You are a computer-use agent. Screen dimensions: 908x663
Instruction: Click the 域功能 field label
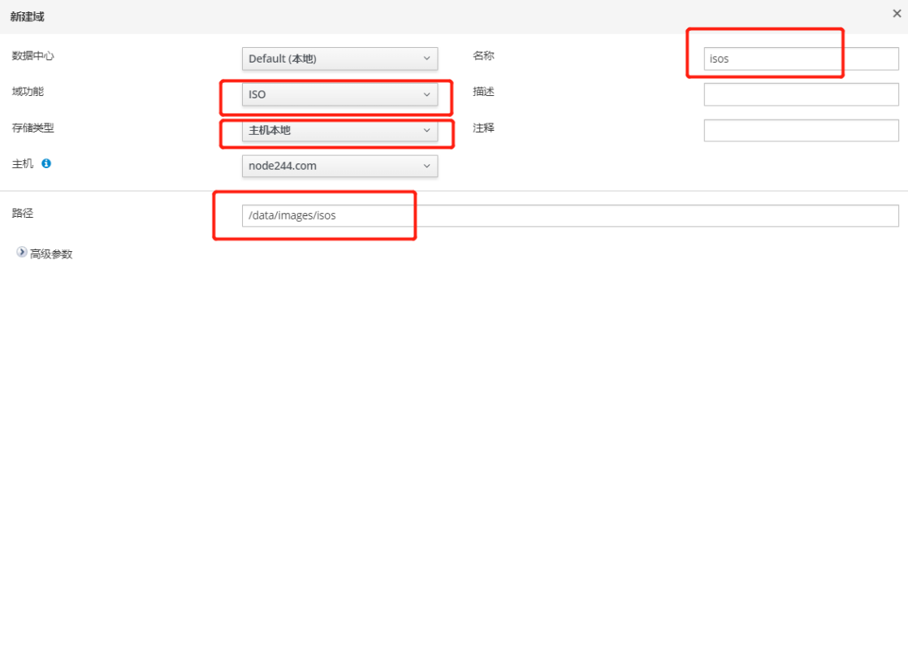click(x=28, y=92)
